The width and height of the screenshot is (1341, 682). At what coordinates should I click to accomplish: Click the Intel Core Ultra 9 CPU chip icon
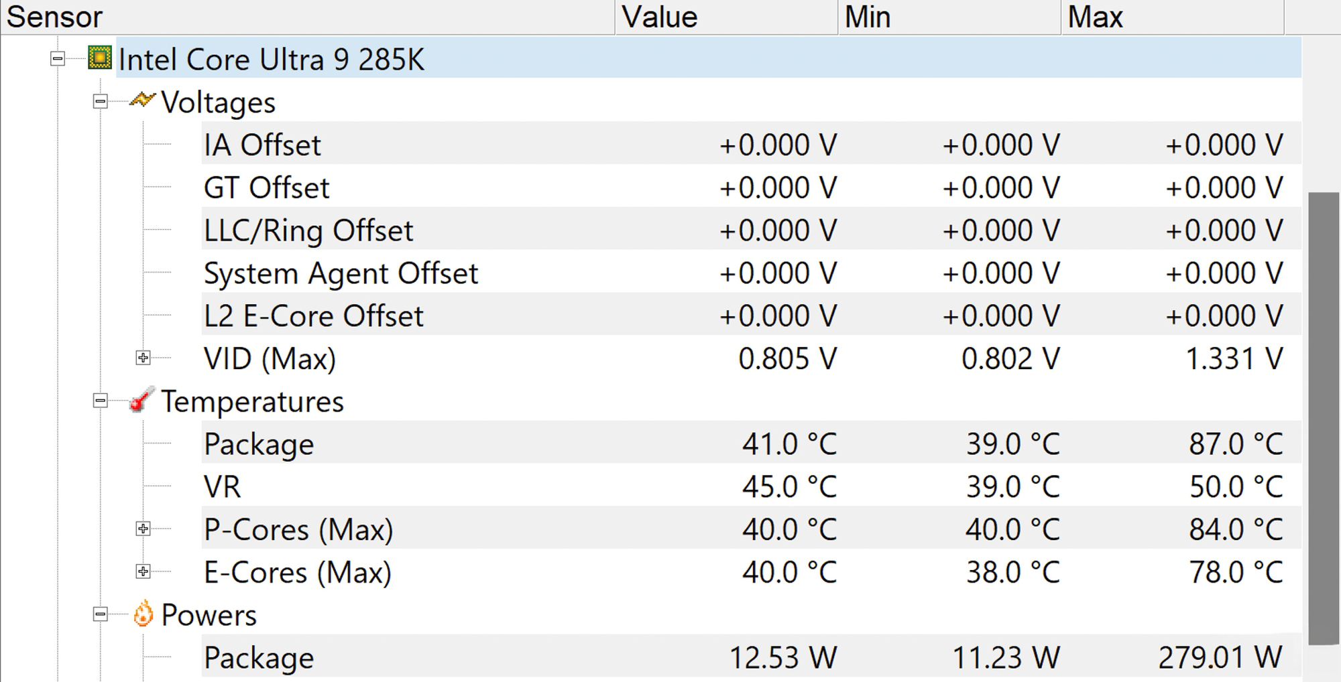tap(100, 58)
